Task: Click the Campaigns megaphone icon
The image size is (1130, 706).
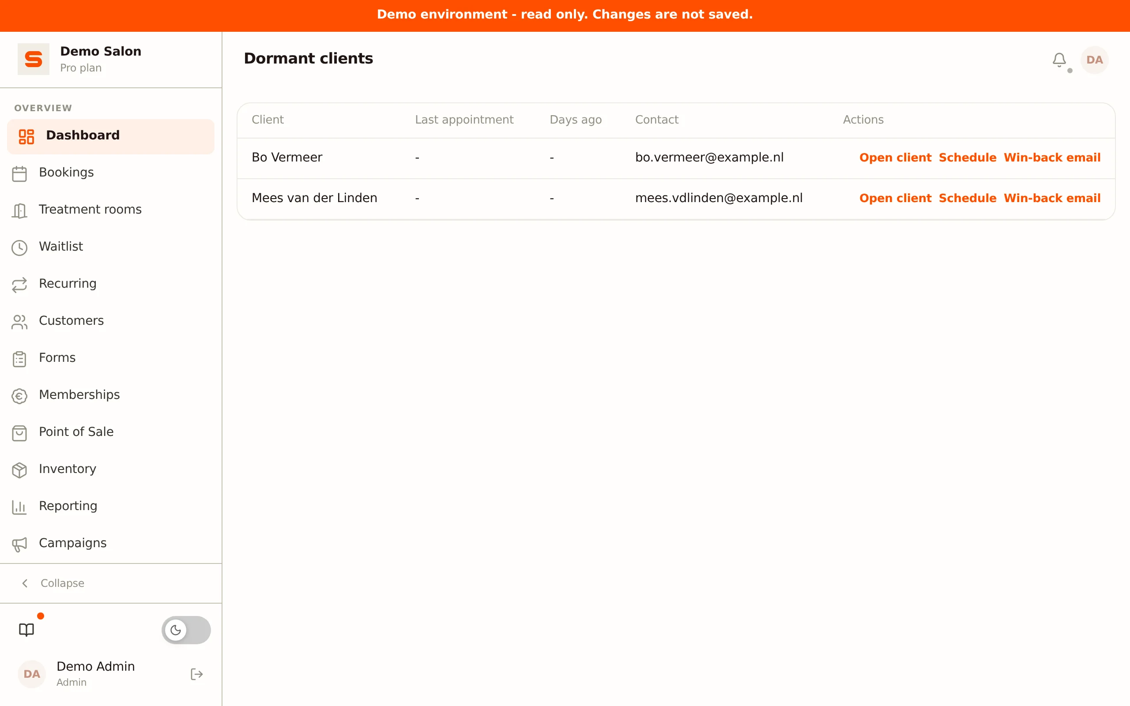Action: [19, 544]
